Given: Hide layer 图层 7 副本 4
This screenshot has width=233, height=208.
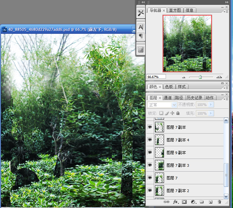Looking at the screenshot, I should click(150, 140).
